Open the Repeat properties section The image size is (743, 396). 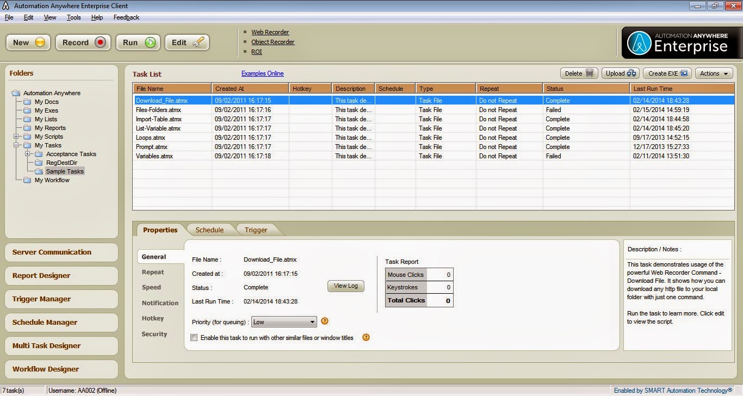pos(153,272)
